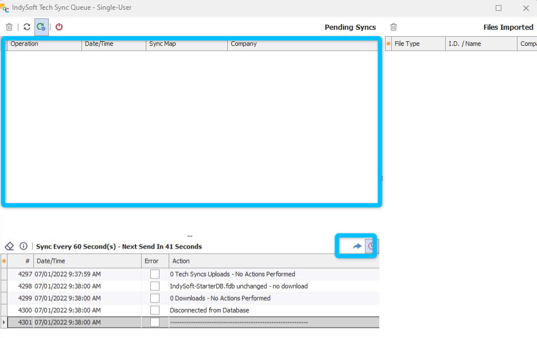The width and height of the screenshot is (537, 338).
Task: Click the three-dot splitter handle above log
Action: tap(189, 236)
